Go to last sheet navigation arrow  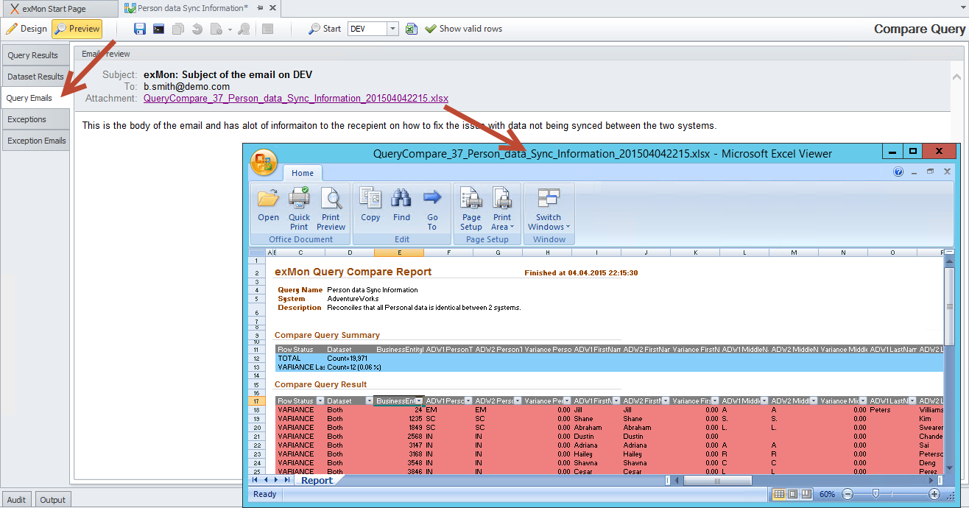[x=287, y=480]
